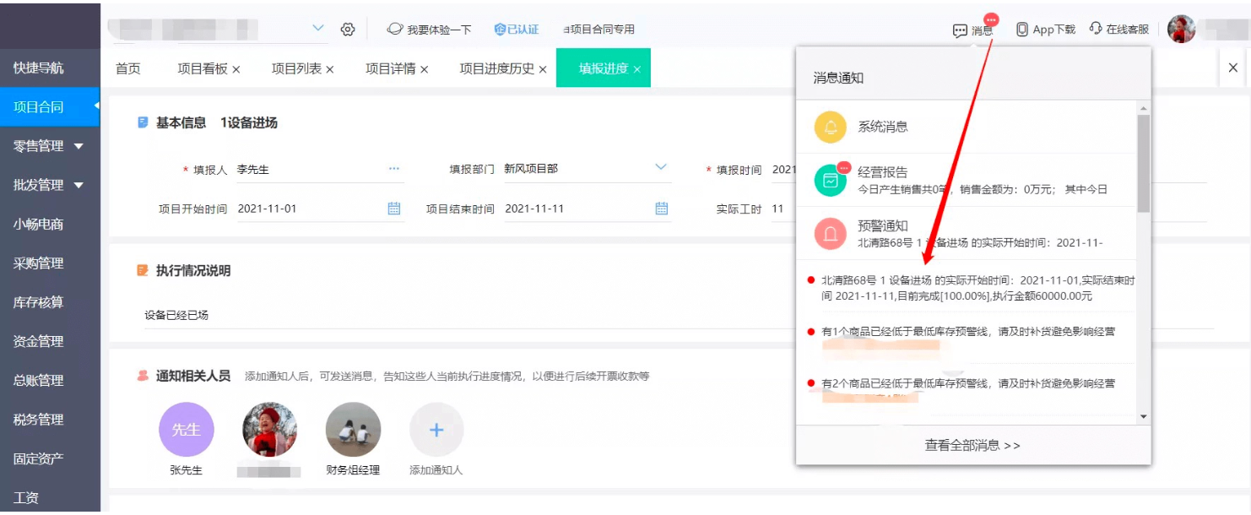The height and width of the screenshot is (515, 1251).
Task: Click the 执行情况说明 text field
Action: click(x=456, y=315)
